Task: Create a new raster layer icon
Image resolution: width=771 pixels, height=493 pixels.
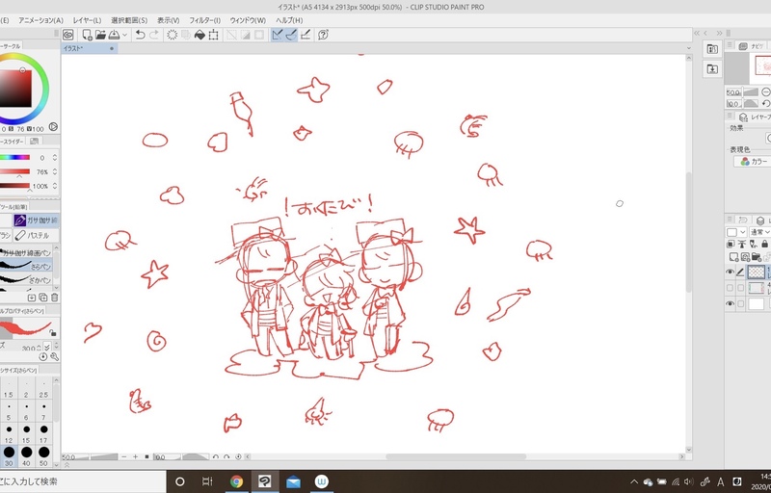Action: pos(733,256)
